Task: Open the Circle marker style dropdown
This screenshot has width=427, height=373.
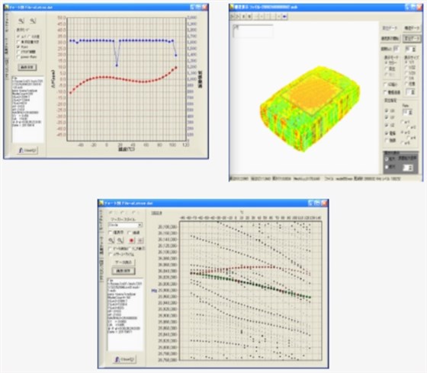Action: click(x=125, y=225)
